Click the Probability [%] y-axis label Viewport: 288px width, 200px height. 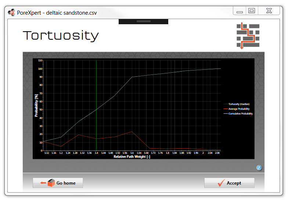[x=36, y=105]
